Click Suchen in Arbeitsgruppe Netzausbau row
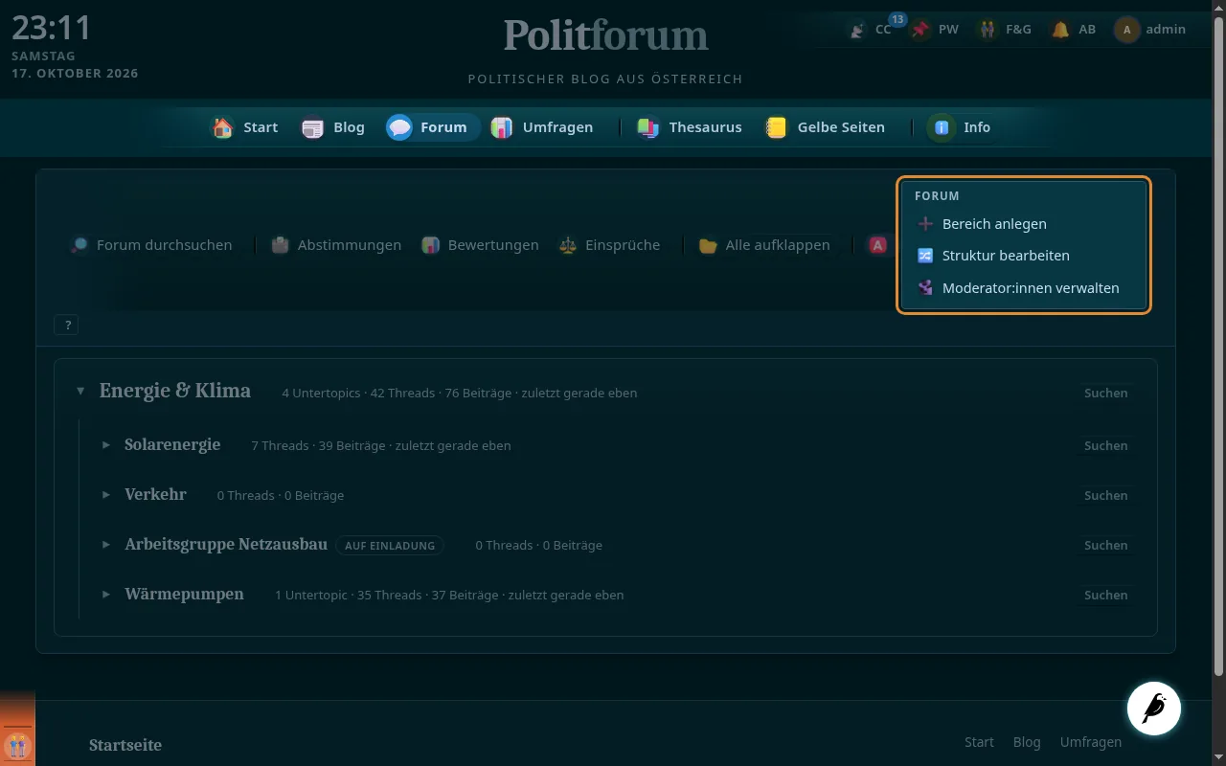This screenshot has height=766, width=1226. (x=1105, y=545)
